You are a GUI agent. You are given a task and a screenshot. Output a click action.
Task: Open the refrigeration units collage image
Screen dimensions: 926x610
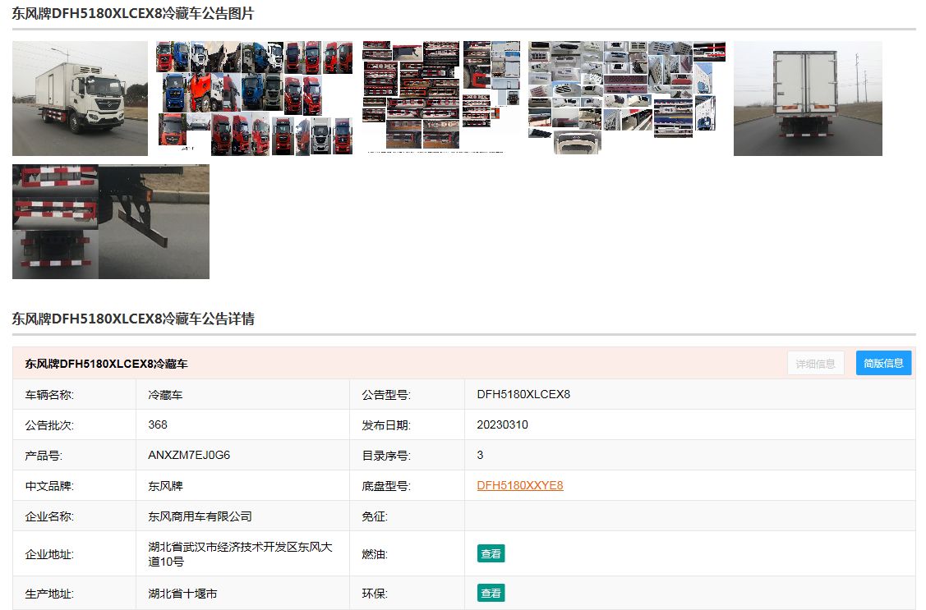point(627,97)
